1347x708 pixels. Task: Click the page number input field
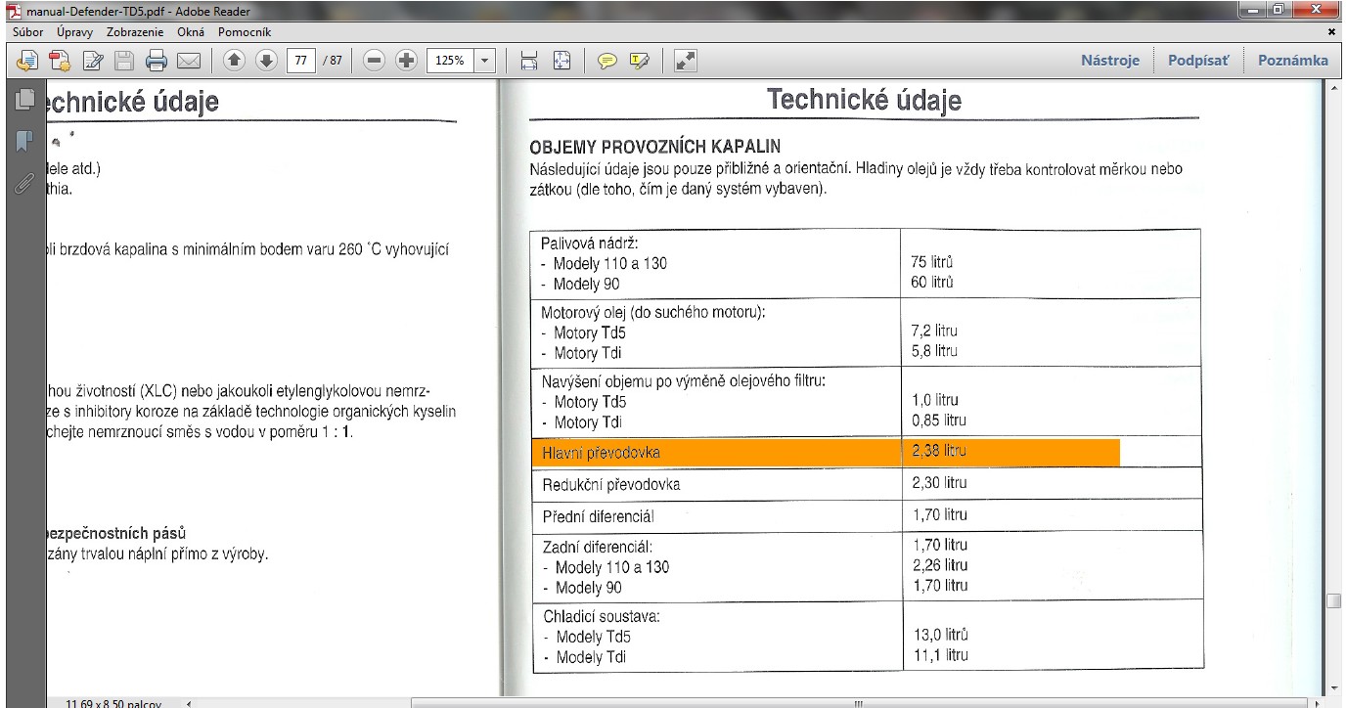(x=300, y=61)
